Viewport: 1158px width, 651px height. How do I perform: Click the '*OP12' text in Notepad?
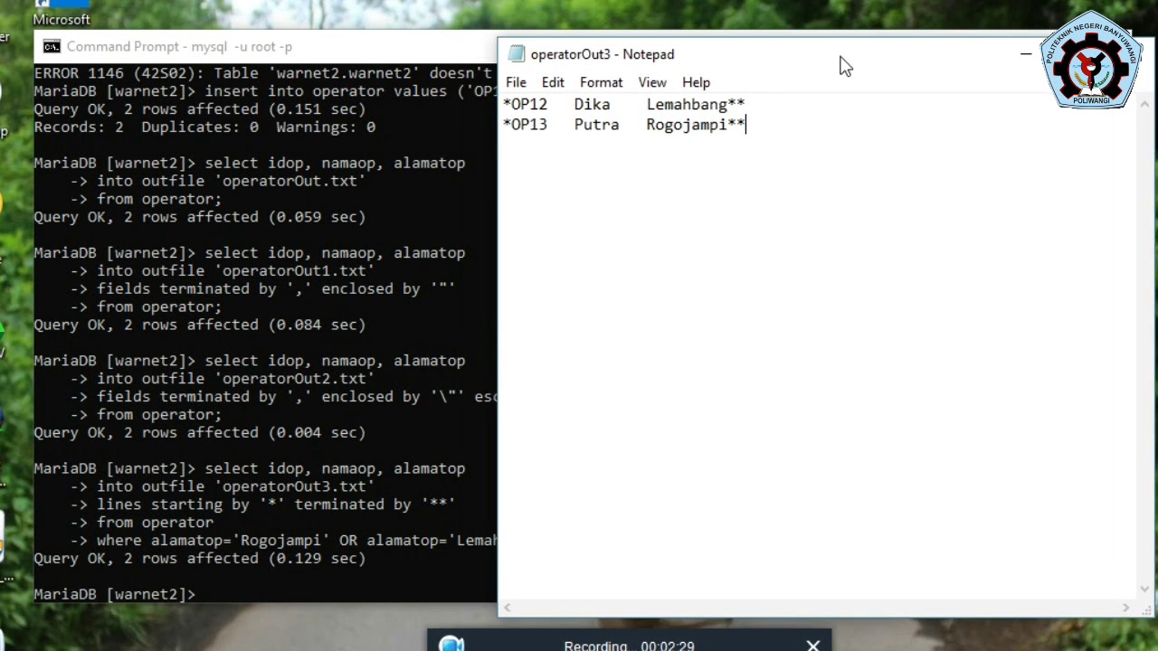[x=525, y=105]
